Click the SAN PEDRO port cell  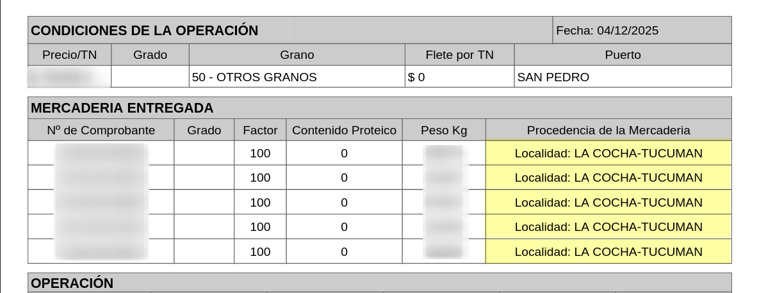pyautogui.click(x=553, y=77)
